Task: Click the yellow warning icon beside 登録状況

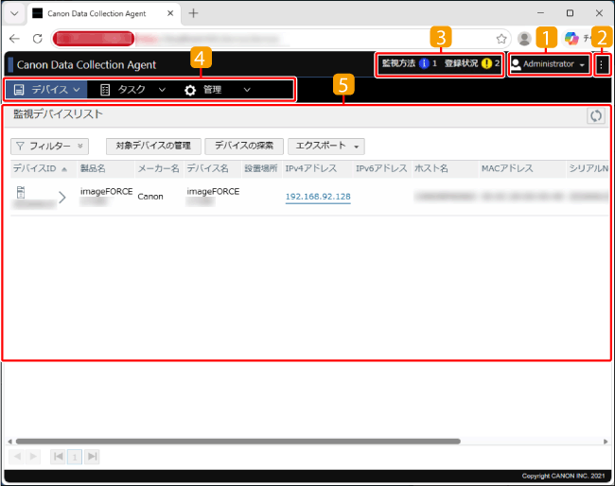Action: click(x=486, y=63)
